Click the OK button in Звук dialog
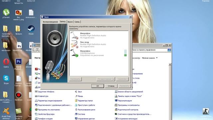This screenshot has width=213, height=120. (x=98, y=86)
